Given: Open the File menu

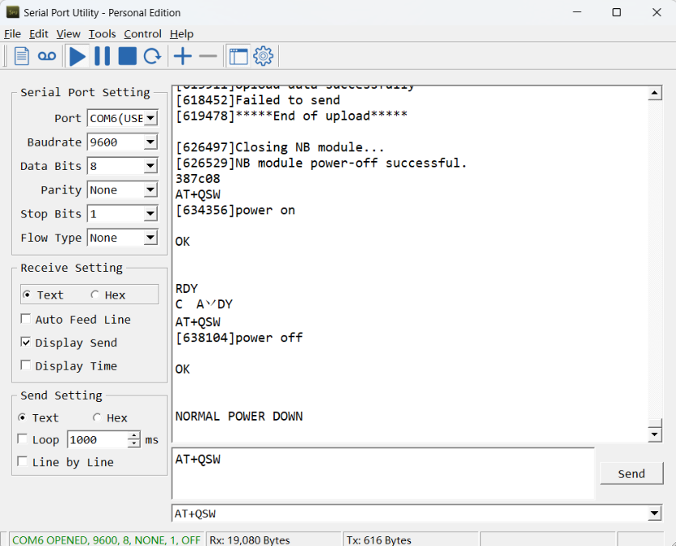Looking at the screenshot, I should point(12,34).
